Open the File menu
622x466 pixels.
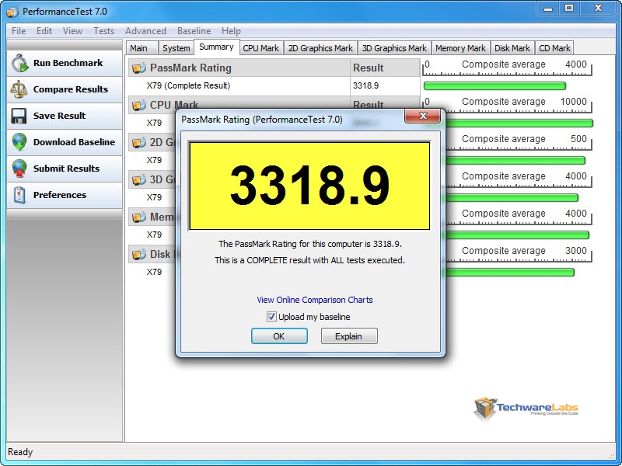click(19, 31)
